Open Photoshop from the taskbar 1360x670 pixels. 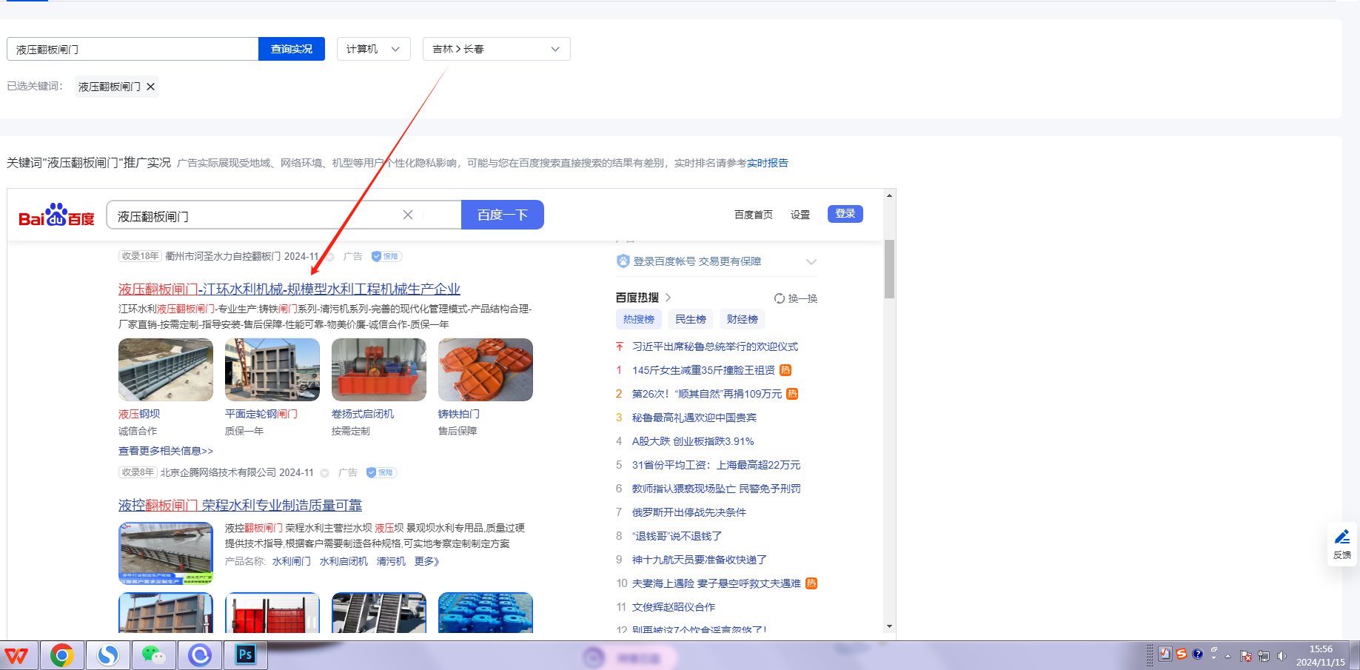coord(245,655)
